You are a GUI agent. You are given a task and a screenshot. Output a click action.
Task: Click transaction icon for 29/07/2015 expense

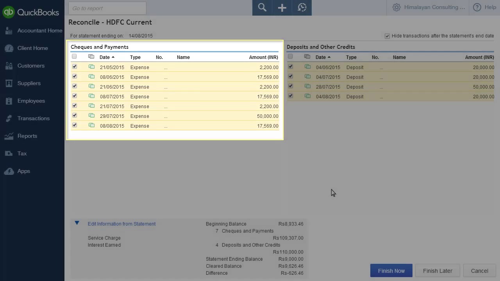click(x=91, y=116)
